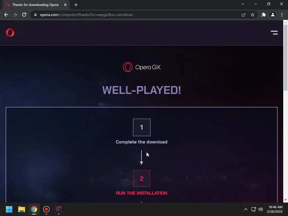
Task: Click the browser forward arrow
Action: (x=15, y=15)
